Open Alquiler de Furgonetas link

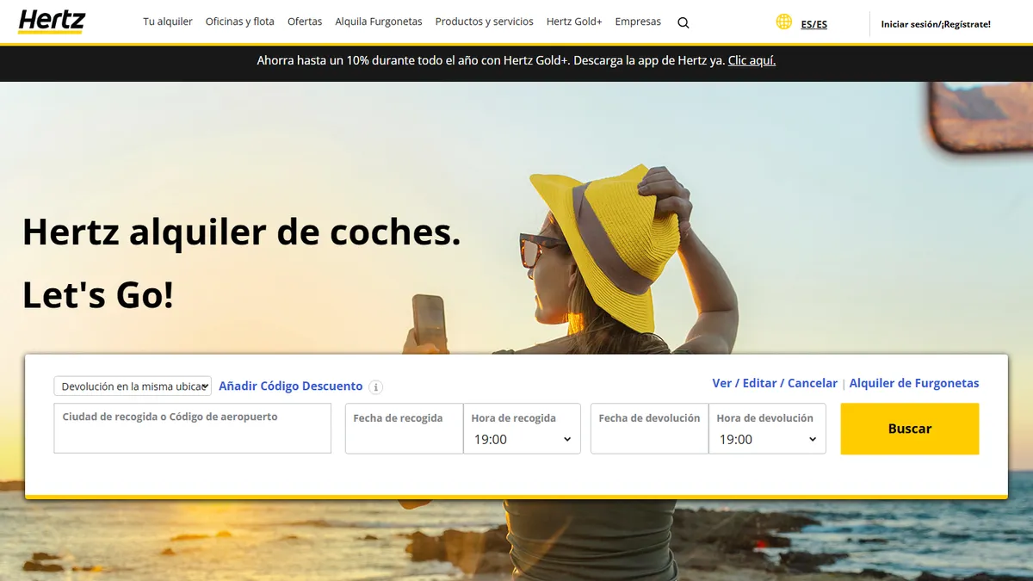914,383
